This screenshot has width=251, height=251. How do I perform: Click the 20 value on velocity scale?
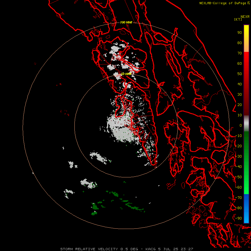pos(240,105)
